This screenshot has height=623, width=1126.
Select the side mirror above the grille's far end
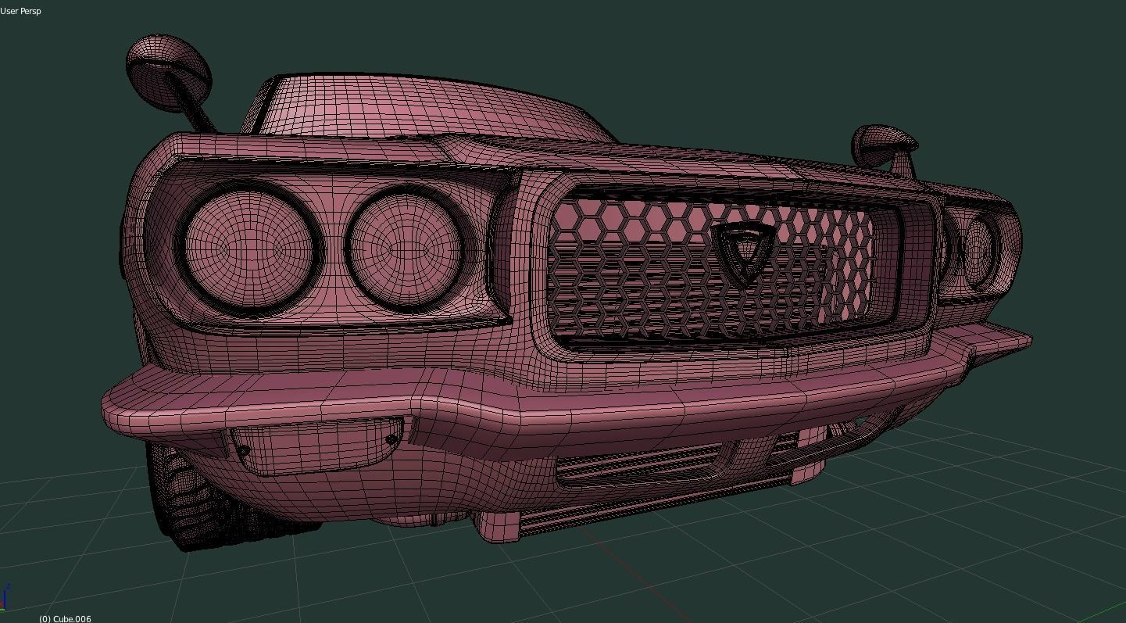[x=883, y=145]
